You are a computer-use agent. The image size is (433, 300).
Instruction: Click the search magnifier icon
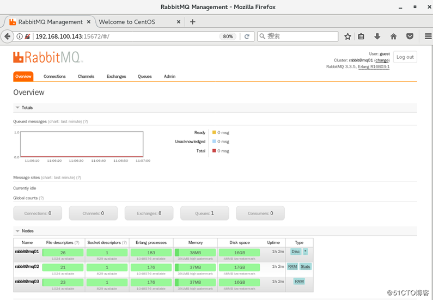coord(263,36)
